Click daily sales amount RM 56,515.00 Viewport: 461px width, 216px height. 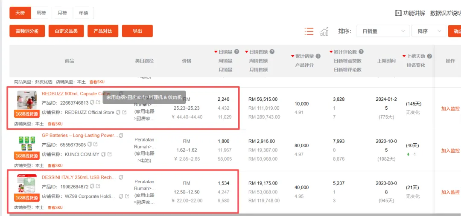(263, 99)
